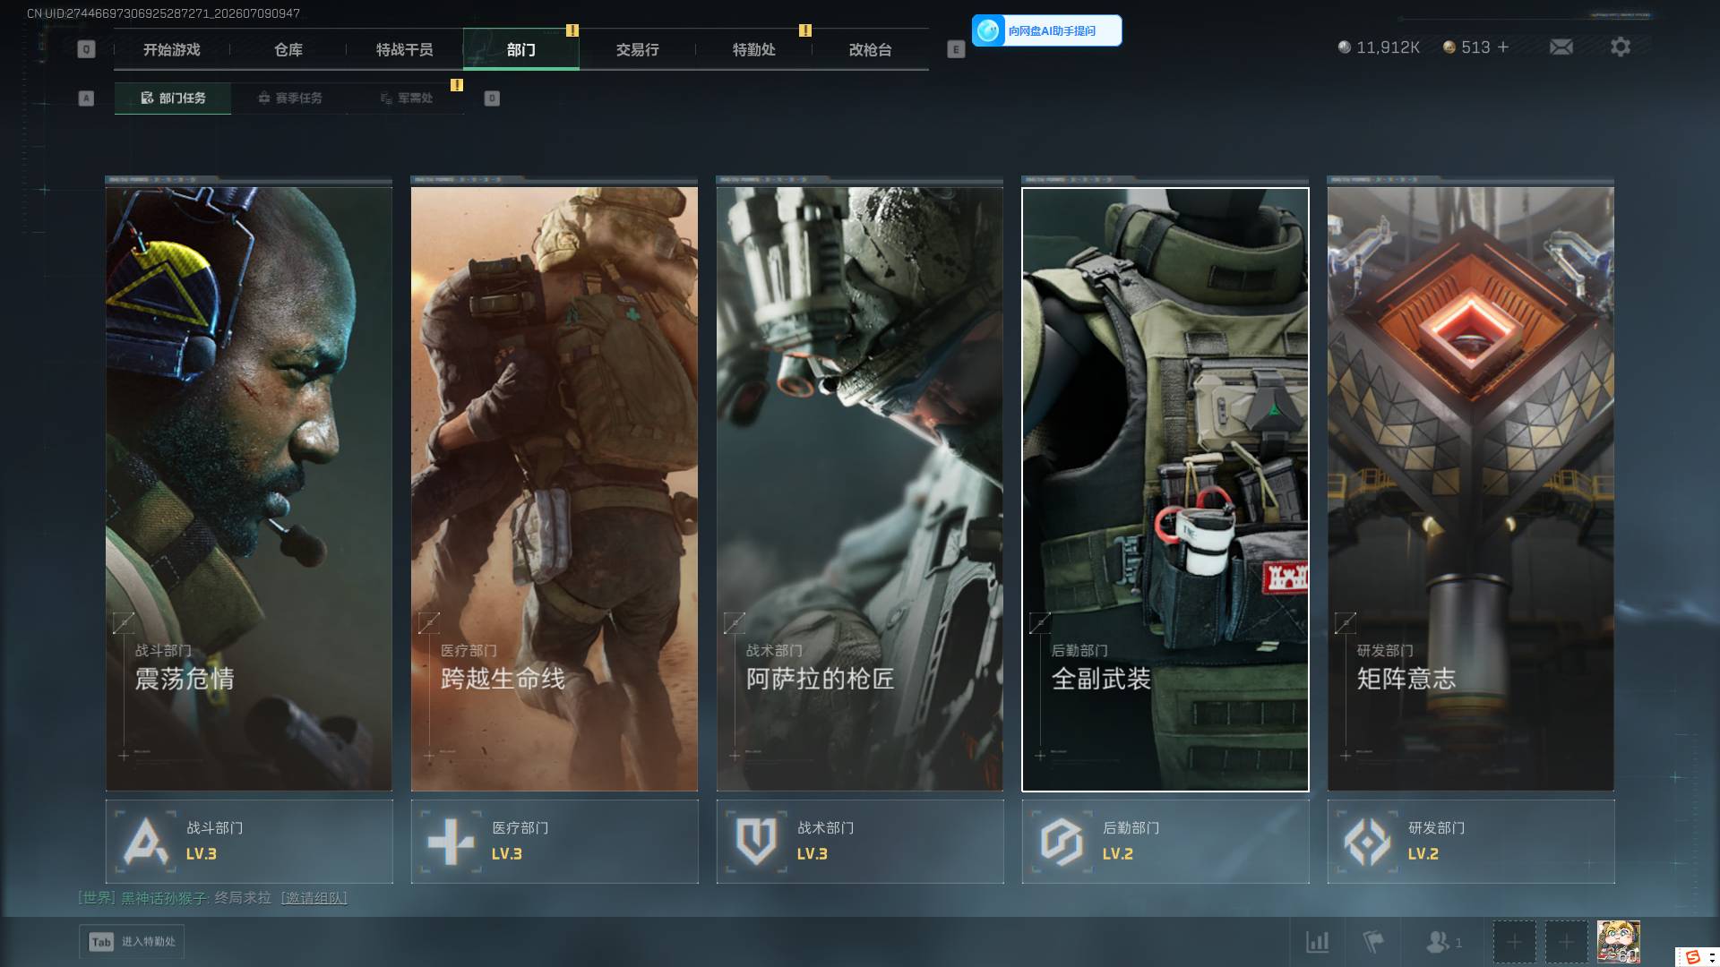This screenshot has width=1720, height=967.
Task: Open the mail envelope icon
Action: [1561, 47]
